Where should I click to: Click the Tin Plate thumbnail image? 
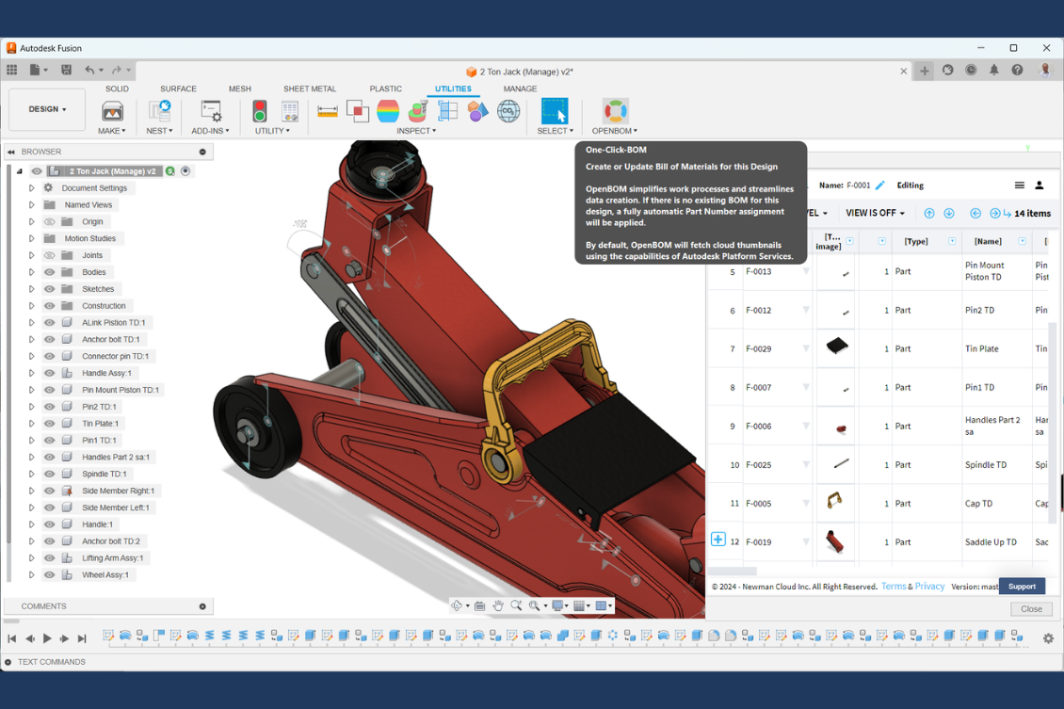837,346
